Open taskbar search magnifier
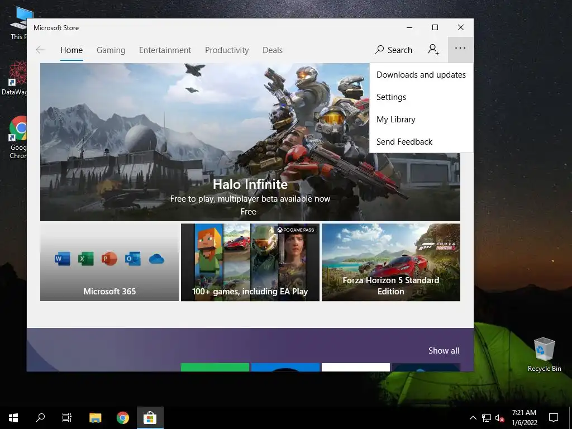Screen dimensions: 572x429 [x=40, y=418]
